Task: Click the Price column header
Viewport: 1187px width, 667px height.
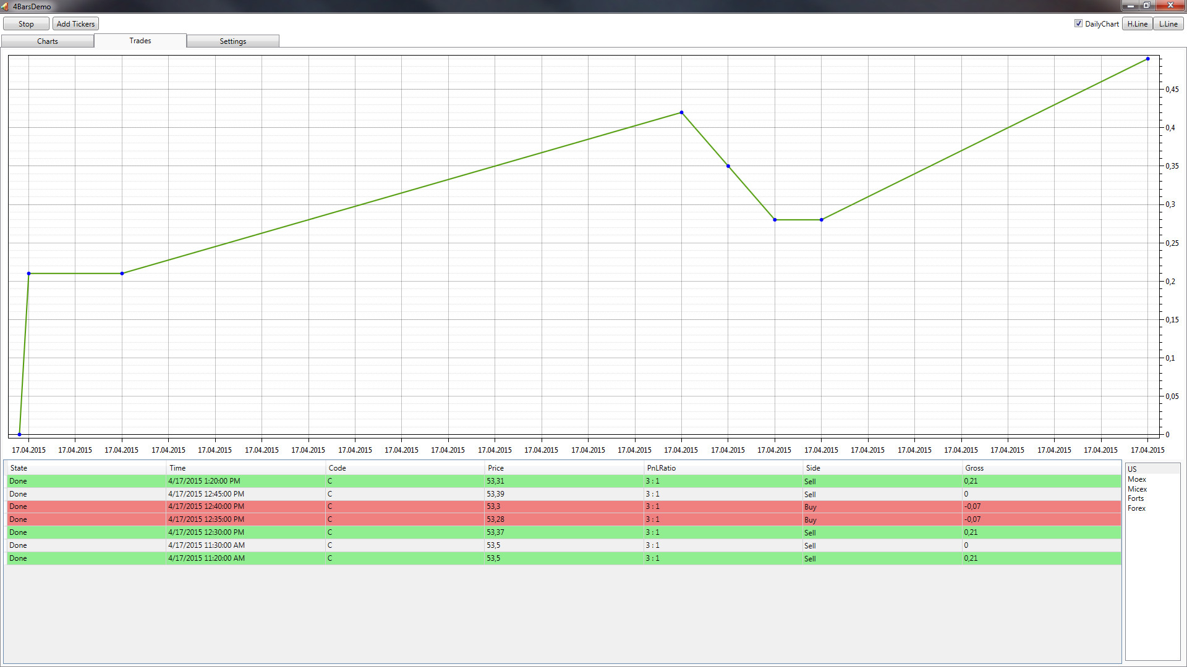Action: point(495,468)
